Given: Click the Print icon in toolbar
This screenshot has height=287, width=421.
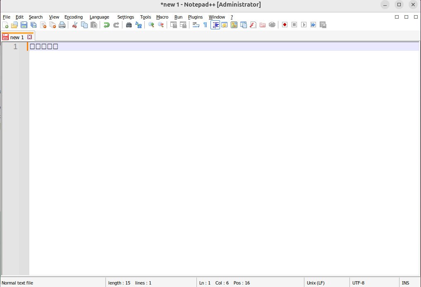Looking at the screenshot, I should coord(62,25).
